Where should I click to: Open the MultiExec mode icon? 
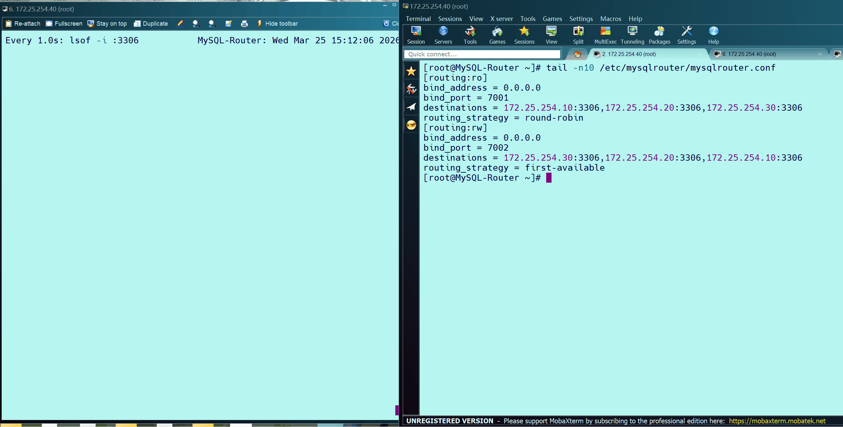point(605,35)
